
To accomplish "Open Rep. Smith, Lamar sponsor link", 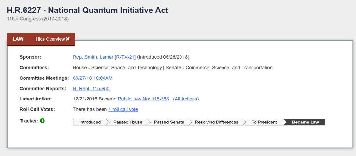I will point(104,57).
